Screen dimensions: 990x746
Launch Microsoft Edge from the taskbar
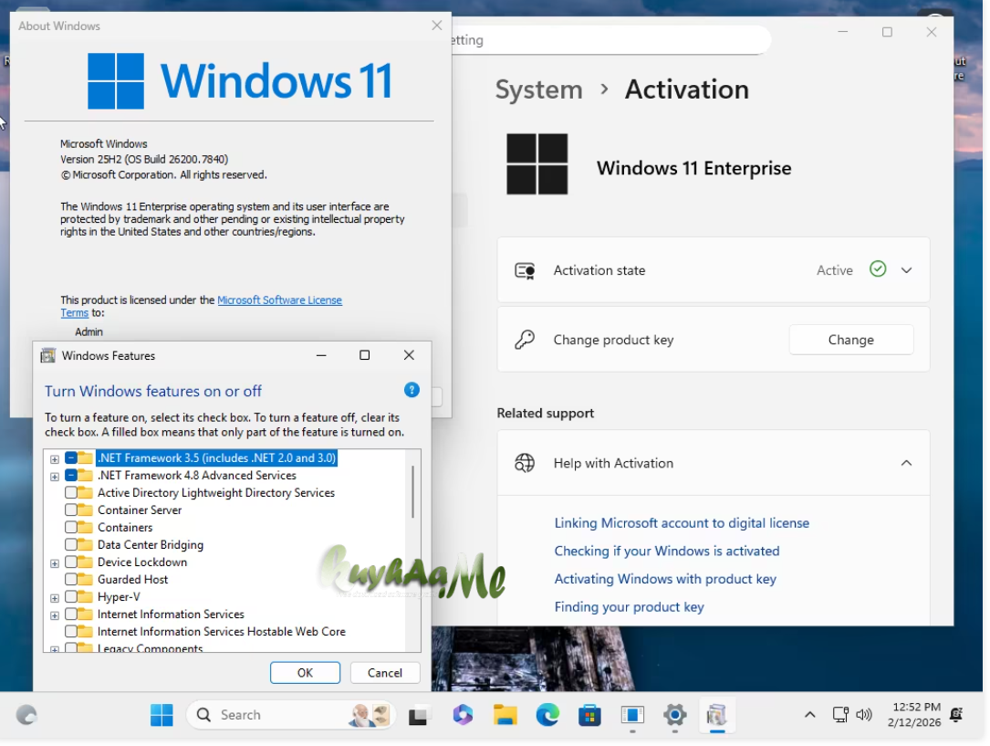(547, 715)
